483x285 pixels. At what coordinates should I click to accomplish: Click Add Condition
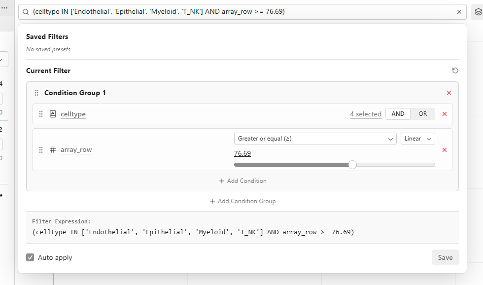click(242, 181)
